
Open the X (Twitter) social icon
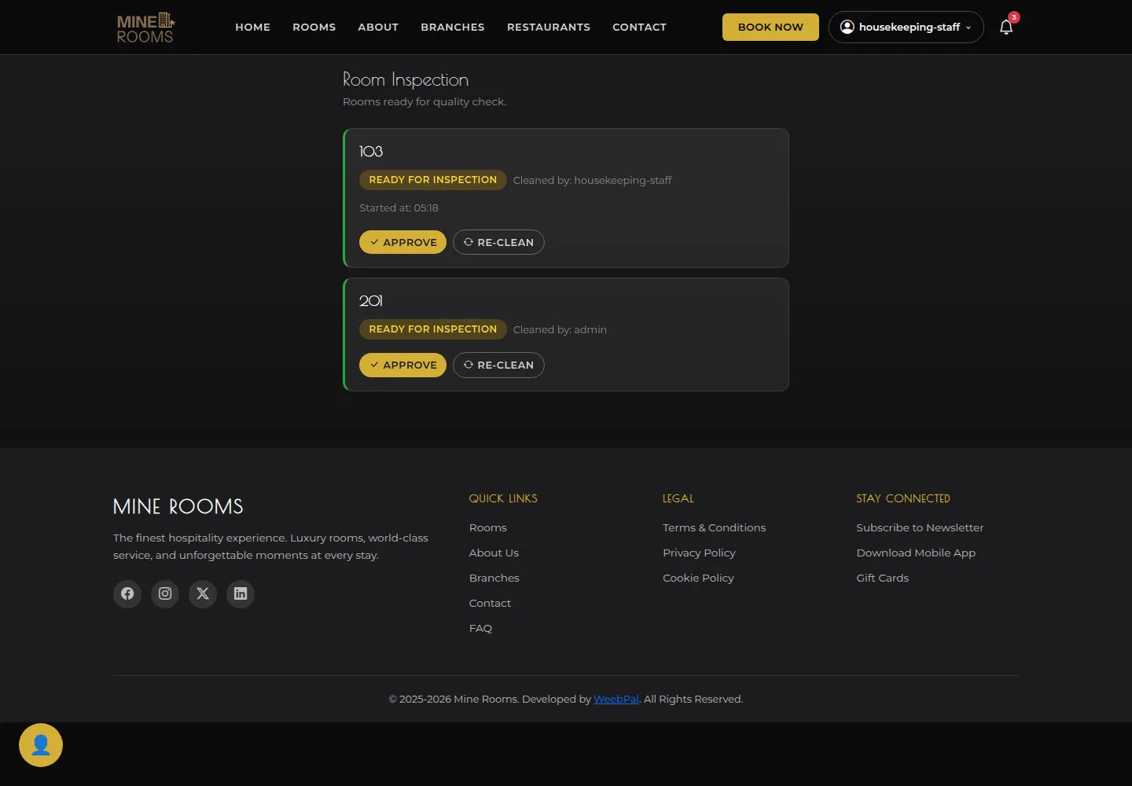(x=203, y=593)
